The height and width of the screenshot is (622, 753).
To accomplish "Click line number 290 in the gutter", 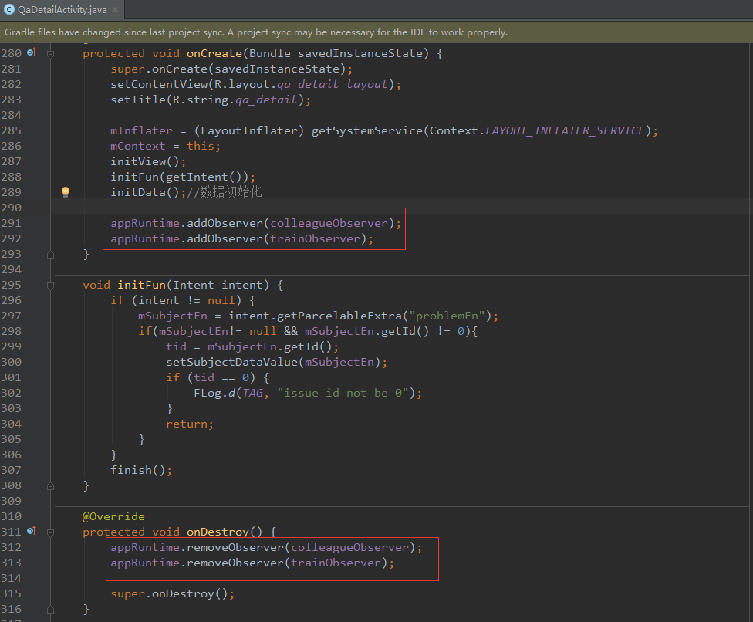I will (x=12, y=208).
